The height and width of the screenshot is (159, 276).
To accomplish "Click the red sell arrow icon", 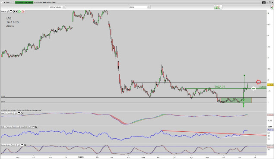I will pyautogui.click(x=23, y=11).
